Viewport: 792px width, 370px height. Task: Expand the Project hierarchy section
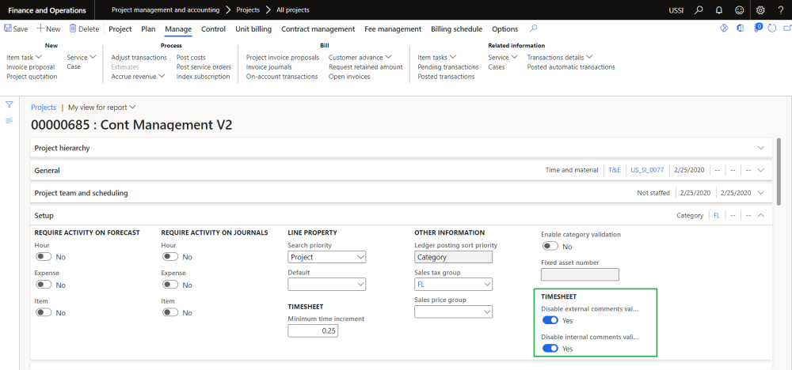[761, 148]
